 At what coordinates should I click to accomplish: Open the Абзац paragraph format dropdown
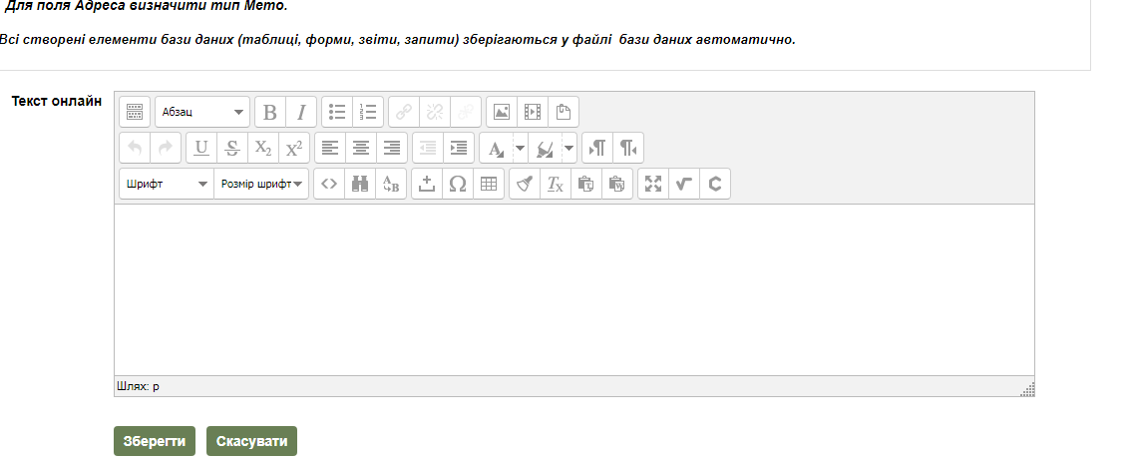[x=201, y=112]
